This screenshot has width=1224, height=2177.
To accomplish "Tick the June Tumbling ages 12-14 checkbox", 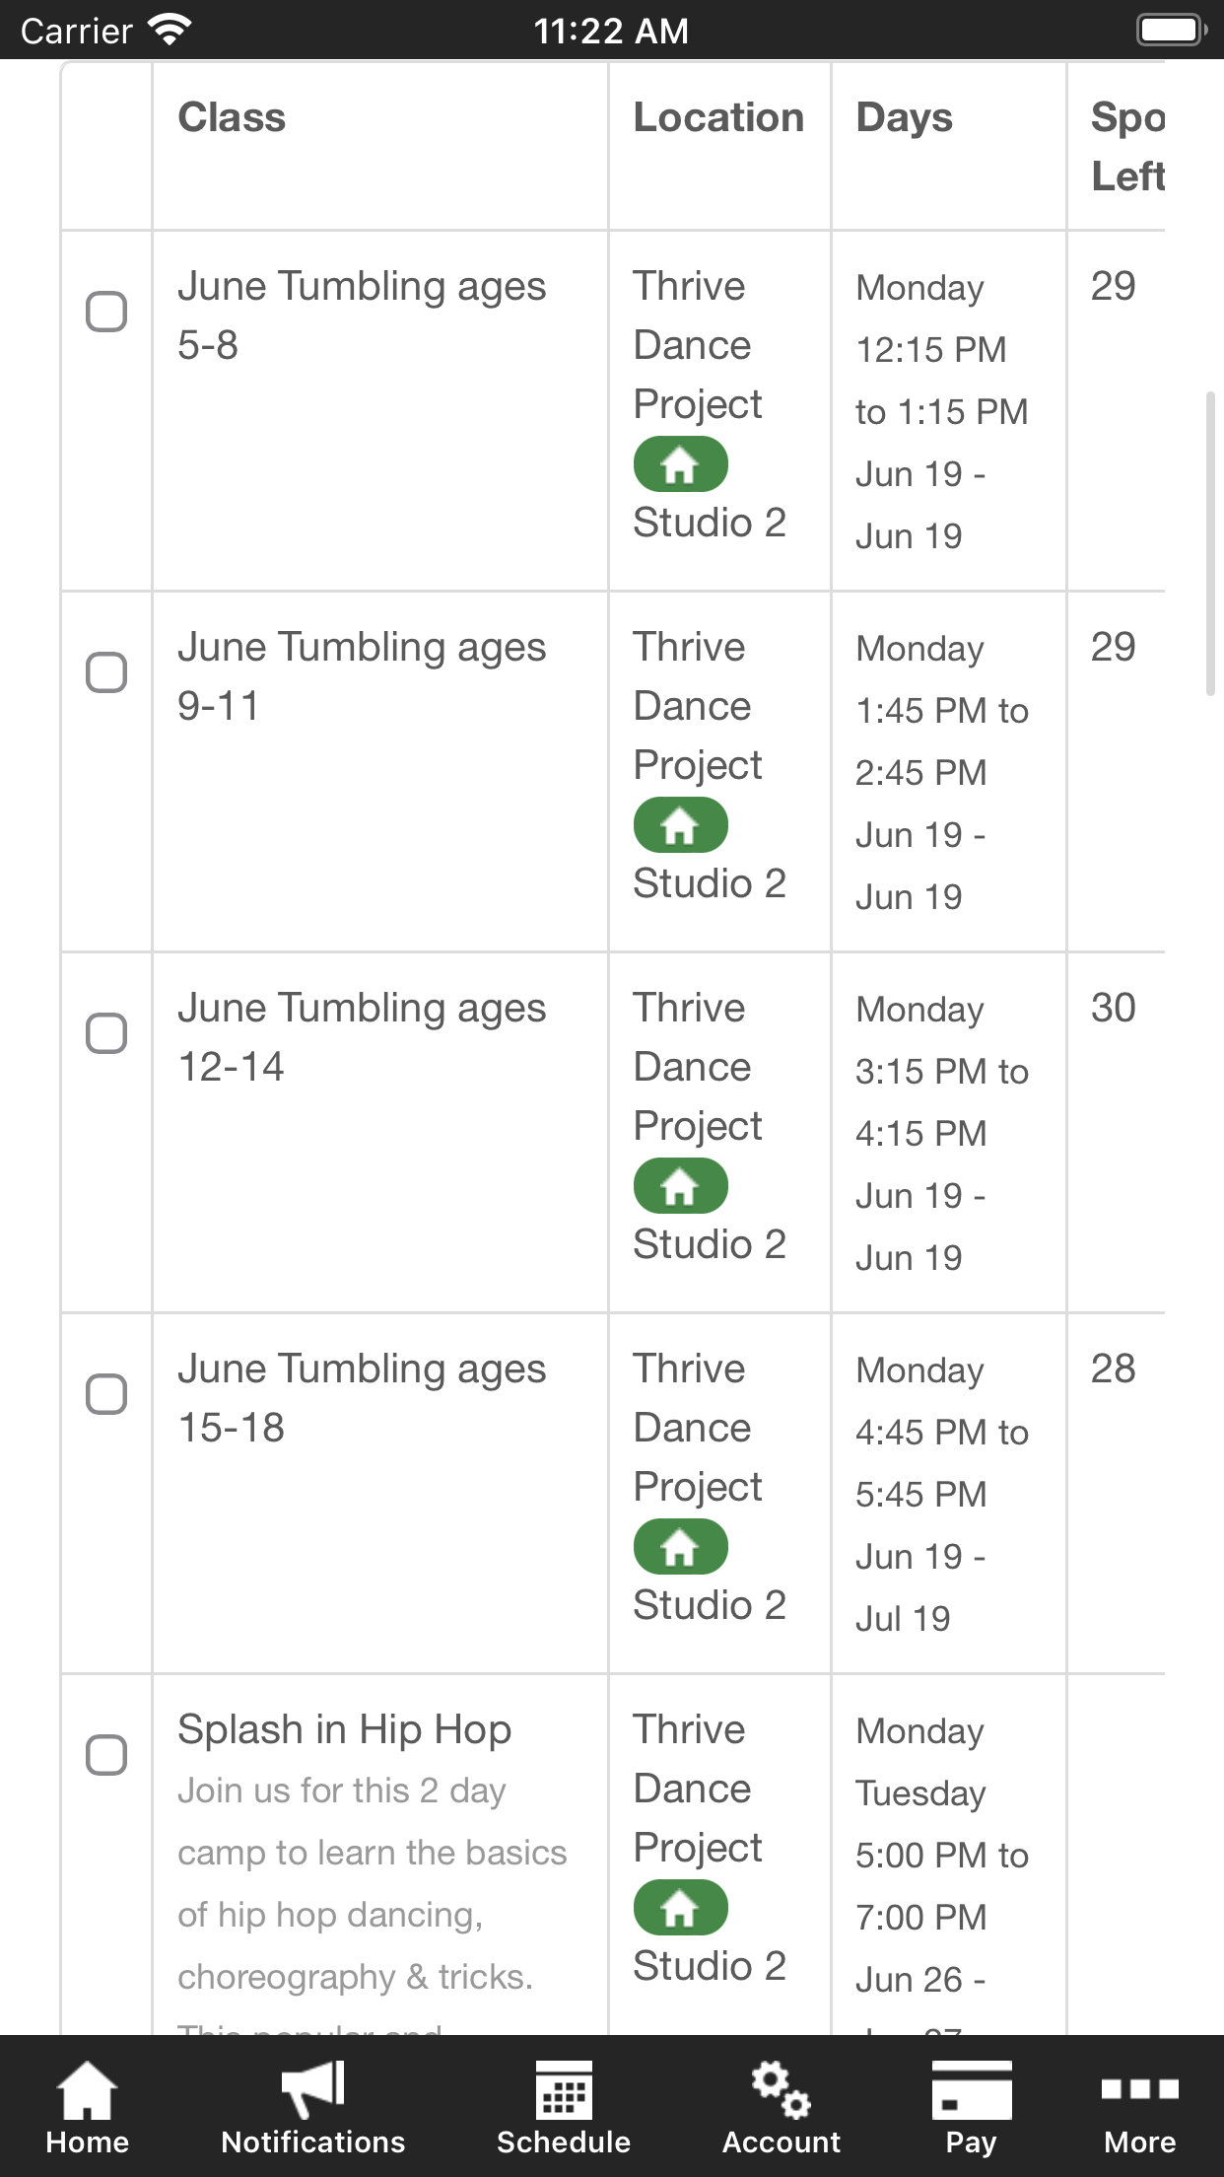I will tap(106, 1033).
